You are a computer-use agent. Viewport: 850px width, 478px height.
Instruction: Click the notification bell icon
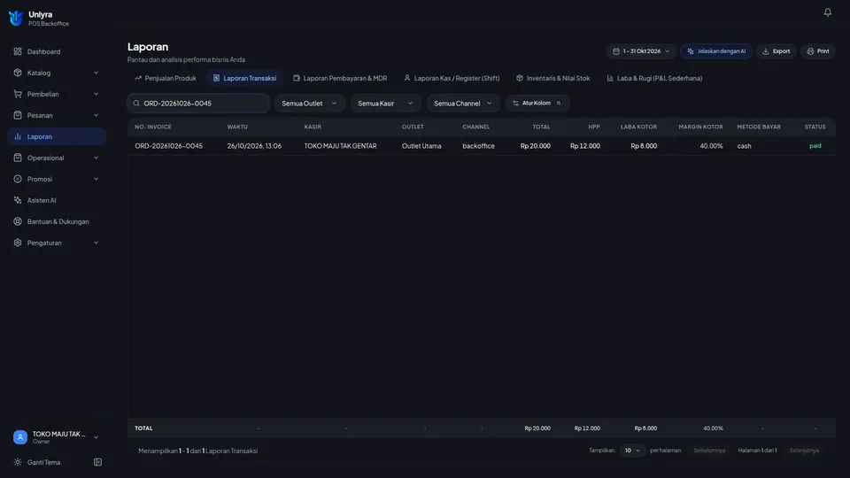pos(827,12)
